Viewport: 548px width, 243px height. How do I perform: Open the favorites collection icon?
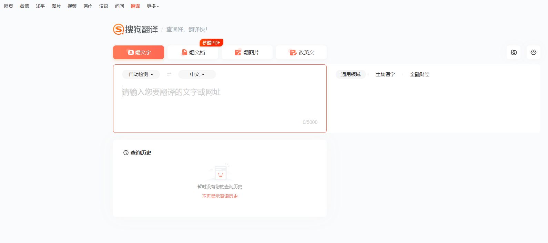[x=514, y=52]
